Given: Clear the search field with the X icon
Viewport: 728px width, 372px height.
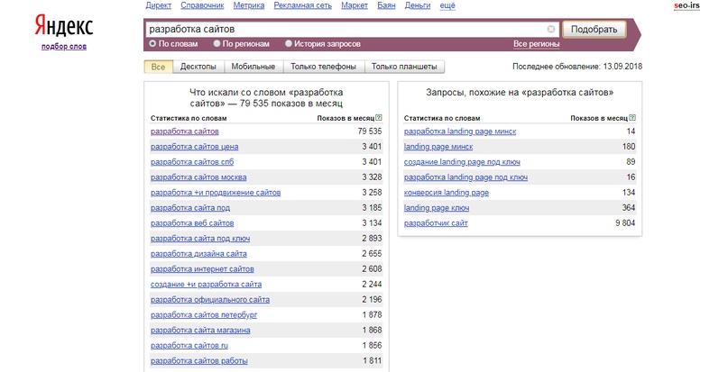Looking at the screenshot, I should [x=550, y=29].
